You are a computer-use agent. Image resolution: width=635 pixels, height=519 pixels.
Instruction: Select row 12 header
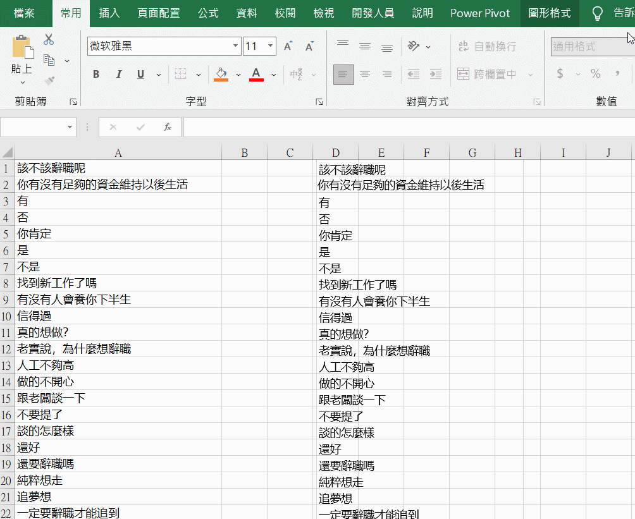click(6, 349)
